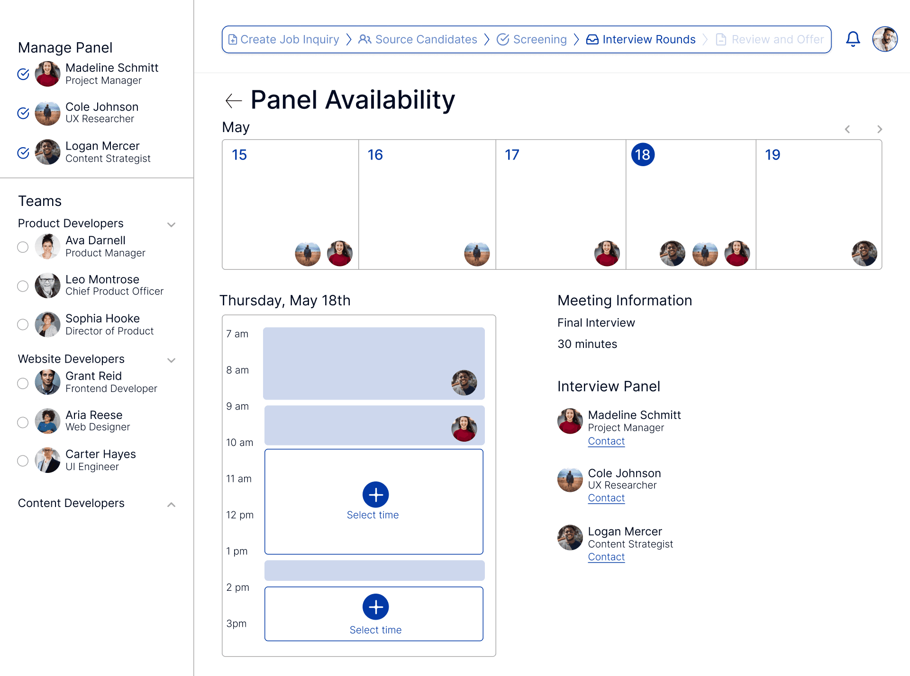Screen dimensions: 910x676
Task: Open the notifications bell
Action: tap(853, 39)
